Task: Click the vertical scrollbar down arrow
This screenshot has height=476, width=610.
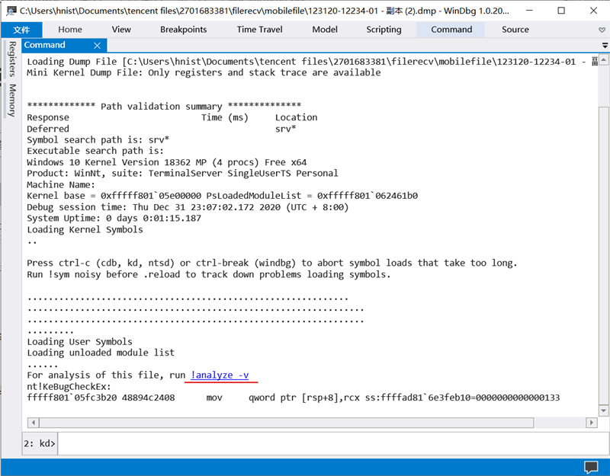Action: 603,411
